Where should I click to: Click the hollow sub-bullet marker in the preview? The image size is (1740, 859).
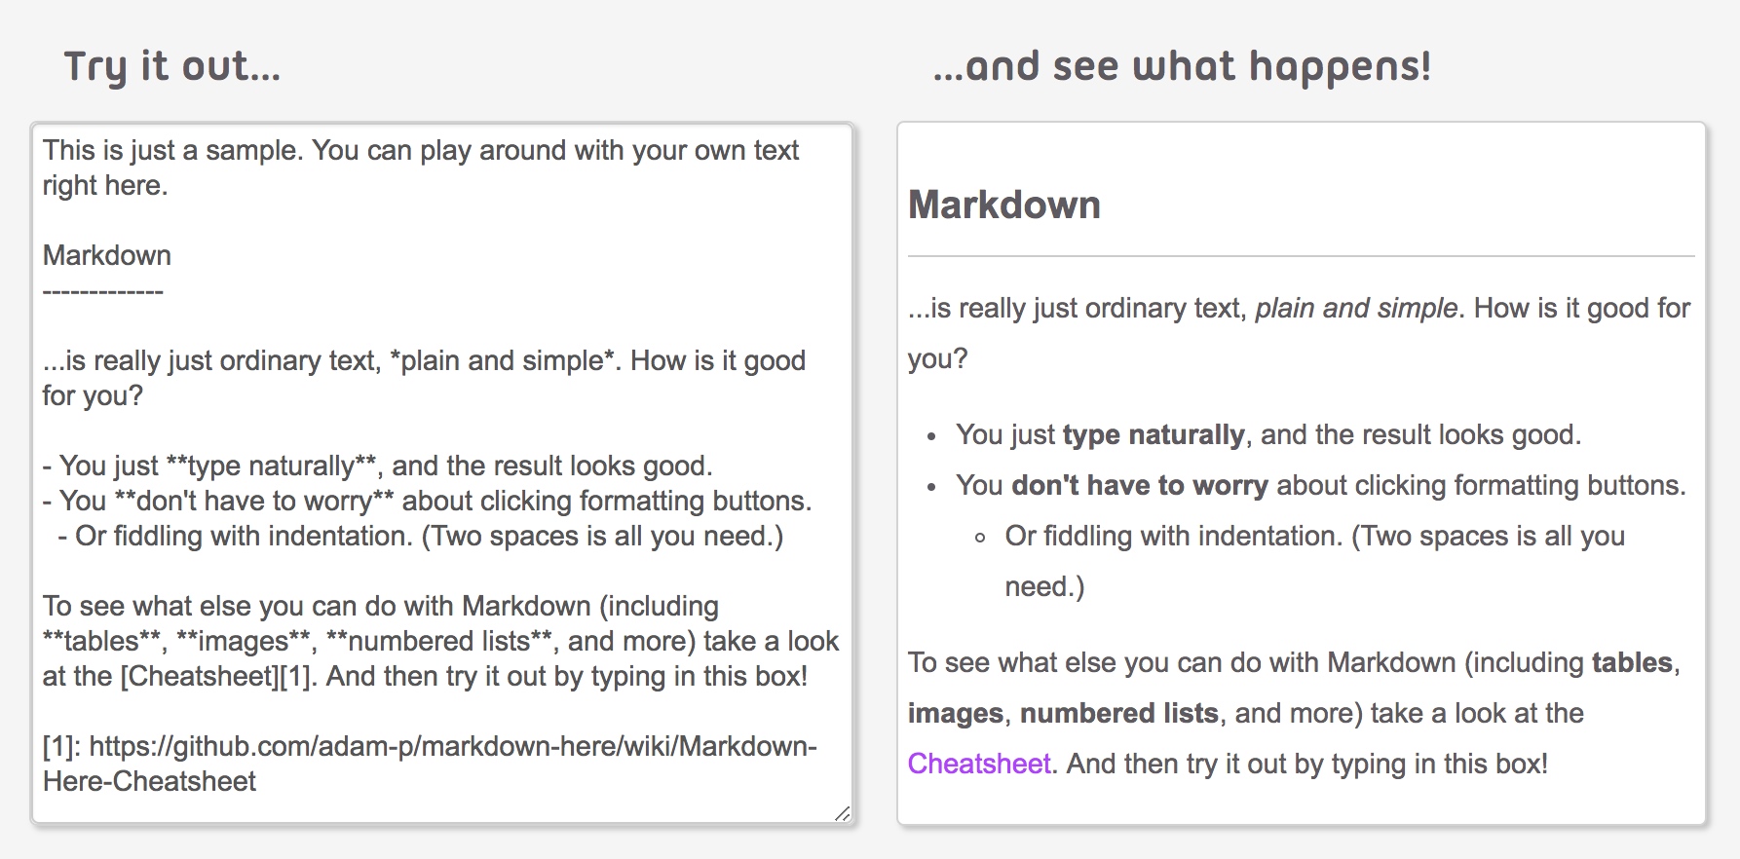pyautogui.click(x=980, y=538)
